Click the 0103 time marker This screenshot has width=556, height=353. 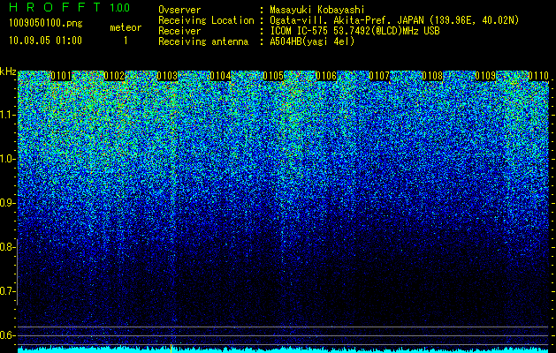click(167, 76)
